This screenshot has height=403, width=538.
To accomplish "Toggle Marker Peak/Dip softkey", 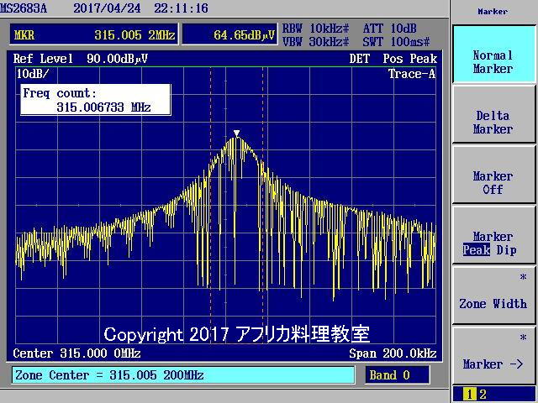I will pyautogui.click(x=493, y=235).
